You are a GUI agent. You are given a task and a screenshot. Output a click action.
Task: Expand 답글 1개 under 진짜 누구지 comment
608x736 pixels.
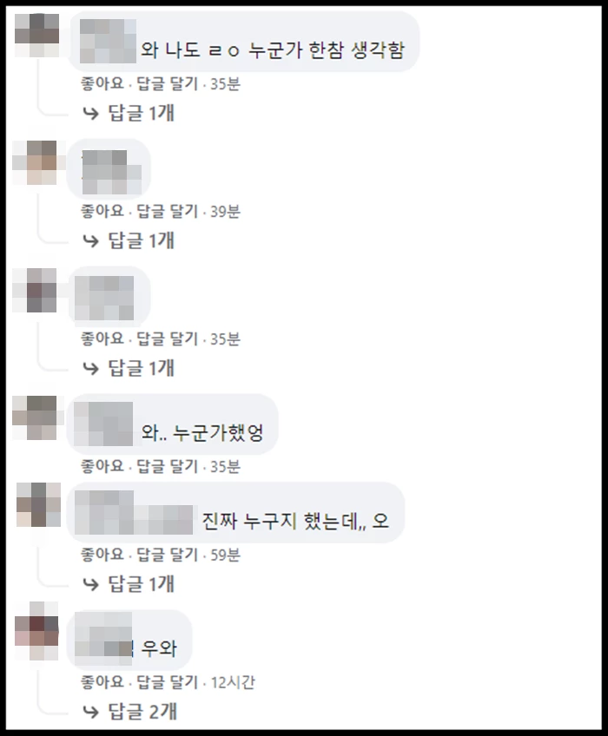point(142,584)
